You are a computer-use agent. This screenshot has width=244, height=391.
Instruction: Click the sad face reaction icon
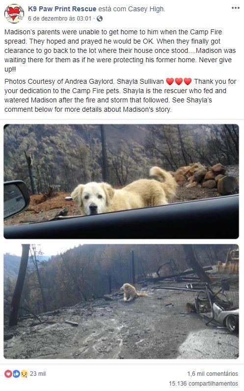click(24, 374)
